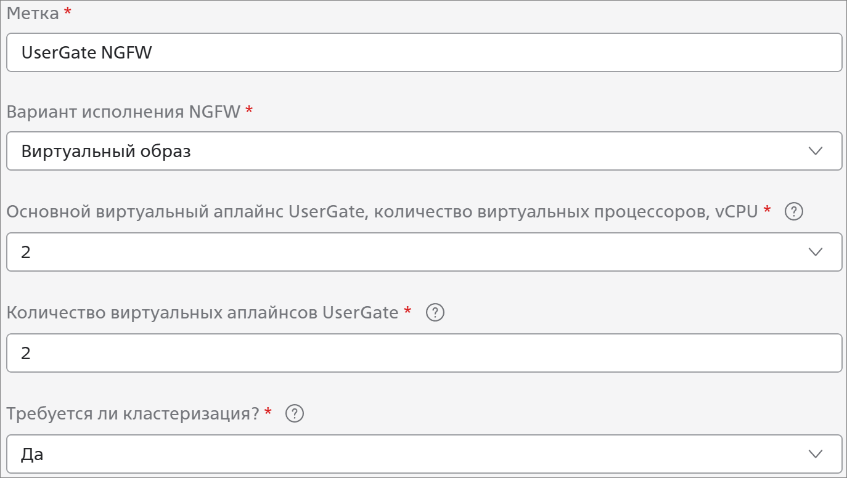847x478 pixels.
Task: Click the 'Метка' field label
Action: tap(33, 14)
